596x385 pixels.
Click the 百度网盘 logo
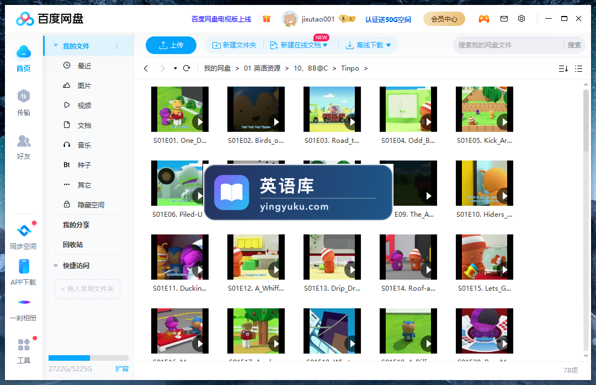50,19
